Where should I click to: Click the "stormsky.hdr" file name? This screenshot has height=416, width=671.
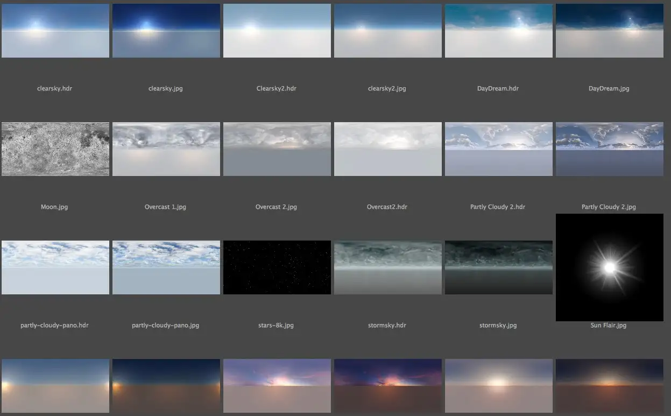point(387,325)
